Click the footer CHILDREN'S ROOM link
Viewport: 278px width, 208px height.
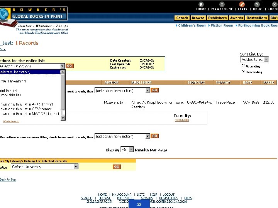coord(99,201)
